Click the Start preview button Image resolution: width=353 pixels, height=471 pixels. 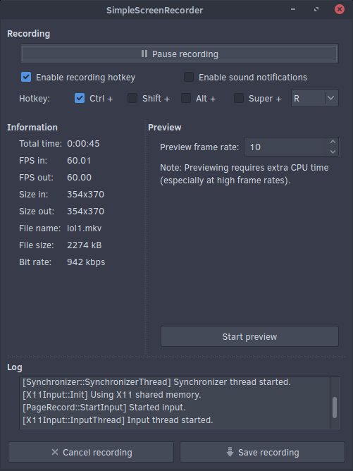tap(249, 336)
